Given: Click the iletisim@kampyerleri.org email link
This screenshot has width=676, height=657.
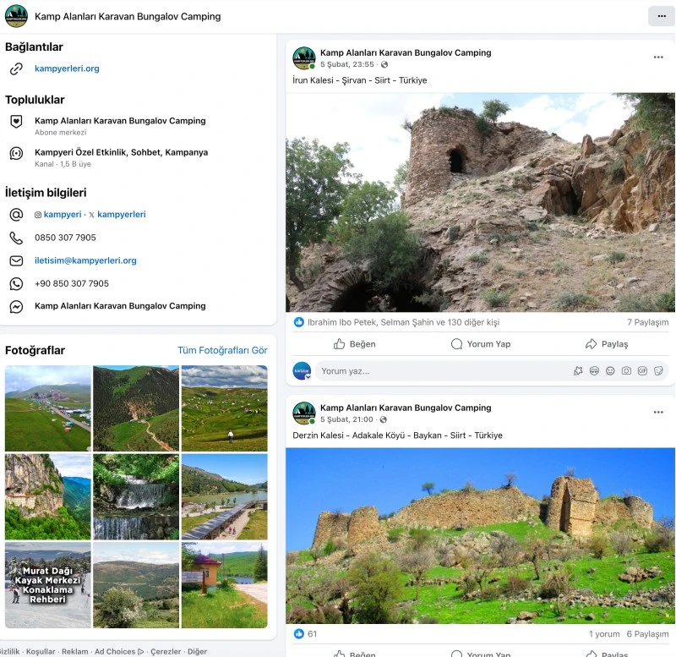Looking at the screenshot, I should coord(85,260).
